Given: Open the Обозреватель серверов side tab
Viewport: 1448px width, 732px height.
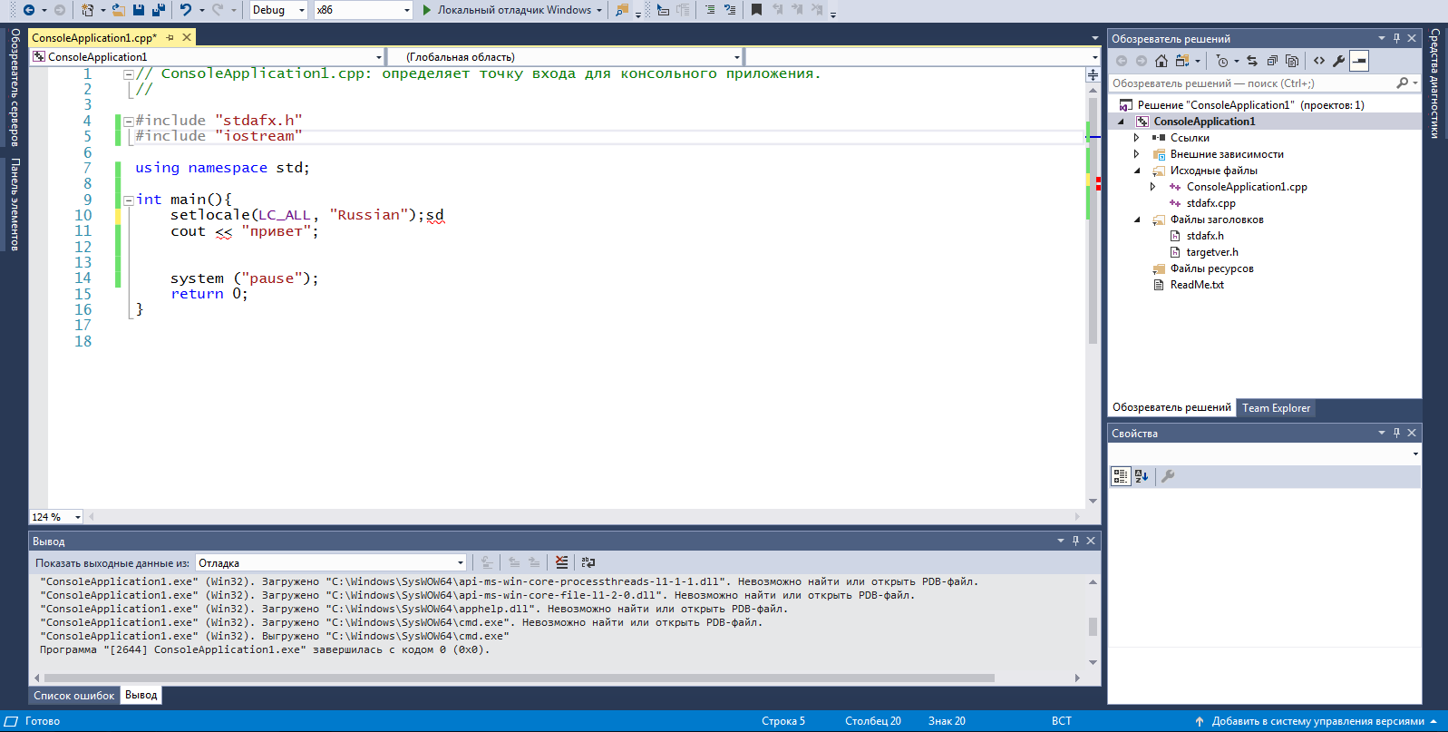Looking at the screenshot, I should click(x=15, y=87).
